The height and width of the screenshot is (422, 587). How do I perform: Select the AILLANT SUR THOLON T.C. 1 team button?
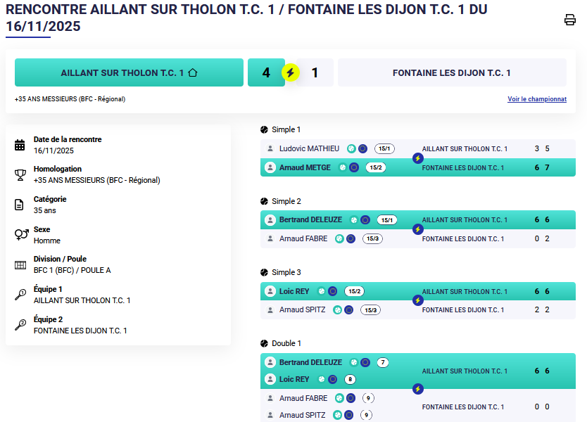click(x=129, y=72)
